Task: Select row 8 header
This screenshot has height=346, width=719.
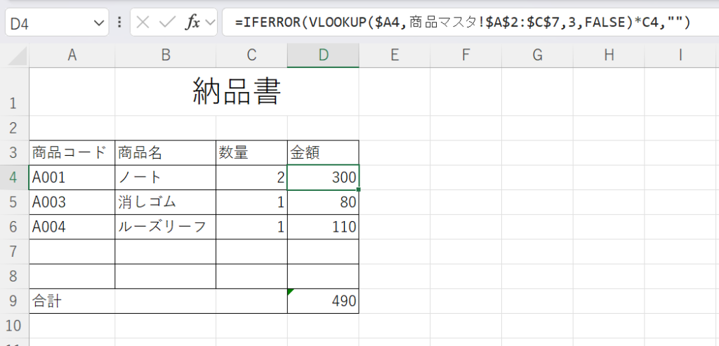Action: click(14, 277)
